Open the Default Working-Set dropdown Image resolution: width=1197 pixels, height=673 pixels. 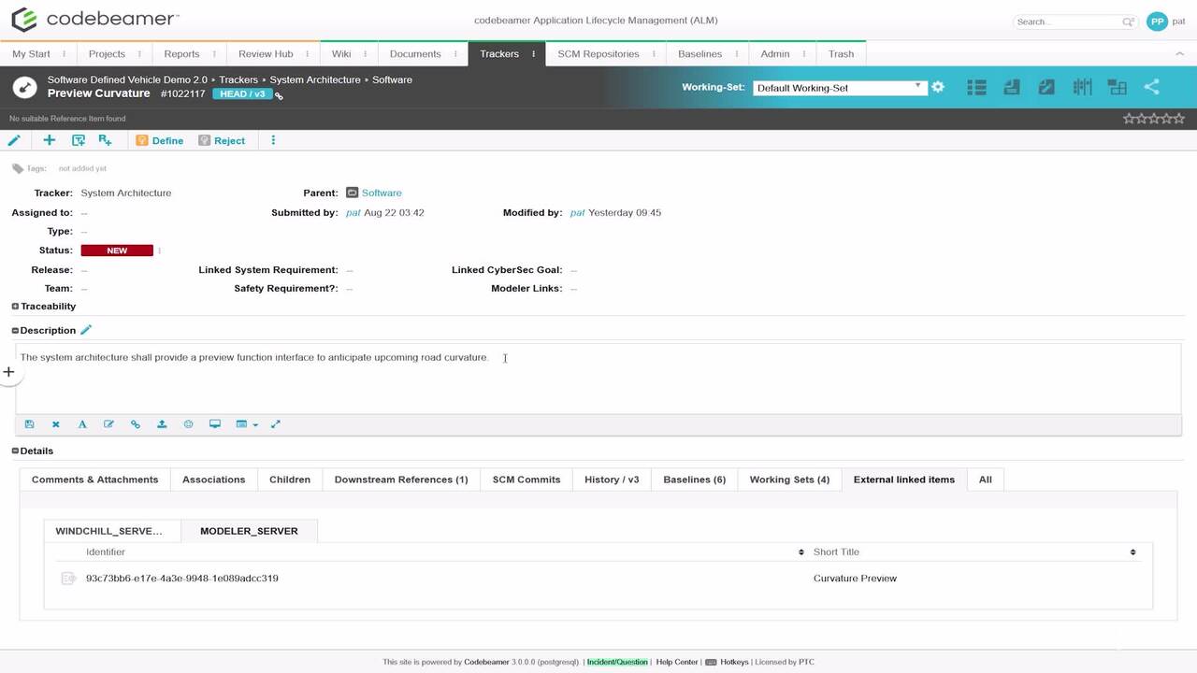839,88
